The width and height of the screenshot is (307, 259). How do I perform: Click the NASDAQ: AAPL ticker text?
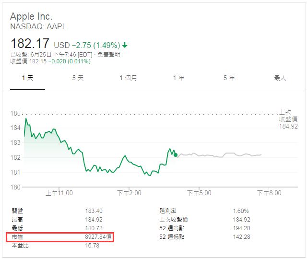(38, 27)
